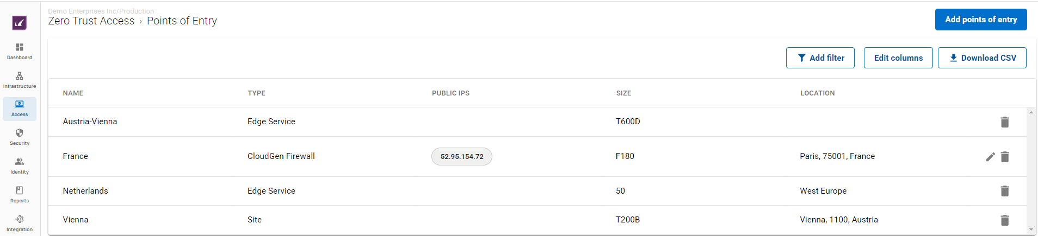Open the Edit columns selector
The height and width of the screenshot is (236, 1038).
point(898,58)
